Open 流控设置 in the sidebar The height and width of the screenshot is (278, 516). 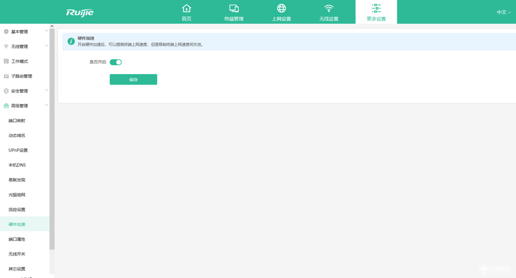pyautogui.click(x=17, y=210)
